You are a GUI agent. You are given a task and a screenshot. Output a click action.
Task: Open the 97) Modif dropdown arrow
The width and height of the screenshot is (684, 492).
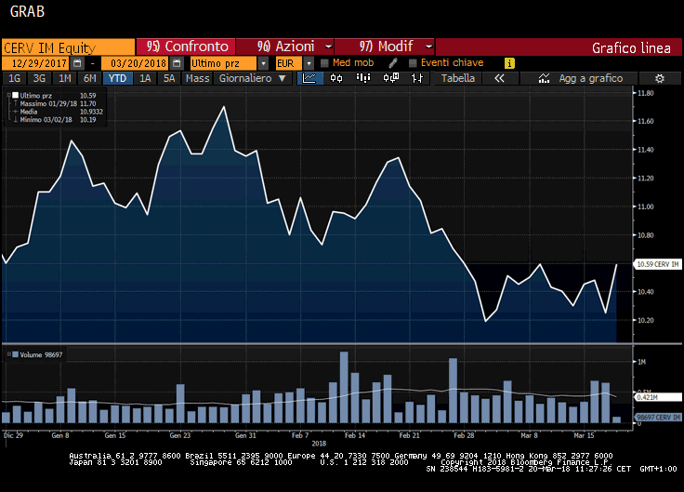pos(428,46)
